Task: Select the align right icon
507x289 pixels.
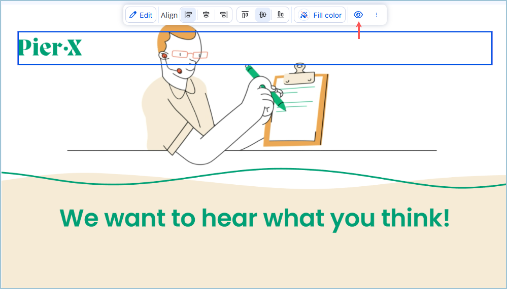Action: (223, 15)
